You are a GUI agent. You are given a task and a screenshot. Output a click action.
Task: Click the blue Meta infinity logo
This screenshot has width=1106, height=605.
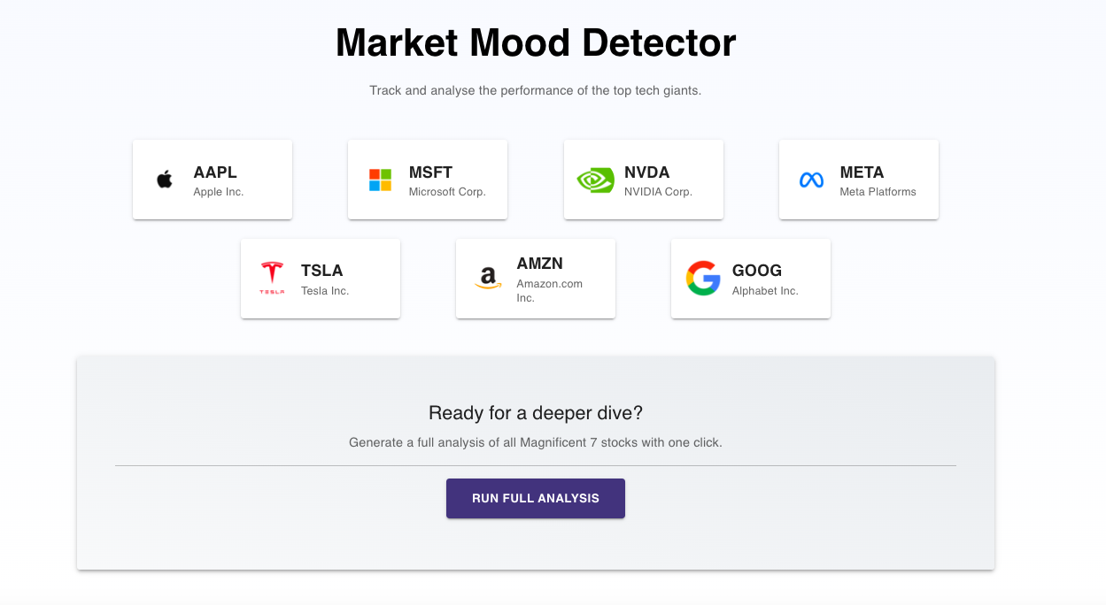click(x=811, y=180)
